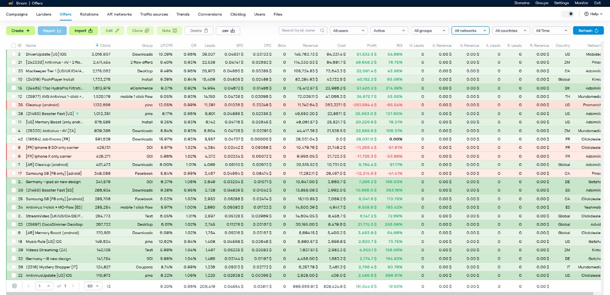Open the All networks dropdown
This screenshot has height=295, width=610.
click(470, 31)
